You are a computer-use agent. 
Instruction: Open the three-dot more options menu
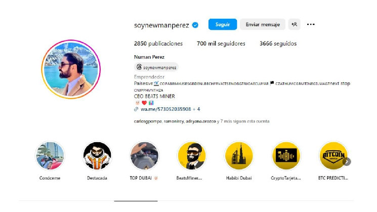pos(311,24)
